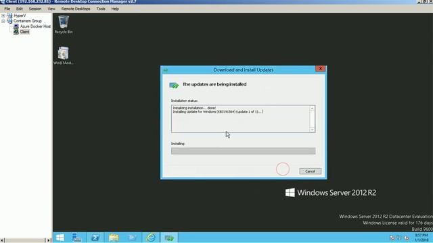The height and width of the screenshot is (243, 433).
Task: Open File Explorer from taskbar
Action: pos(114,238)
